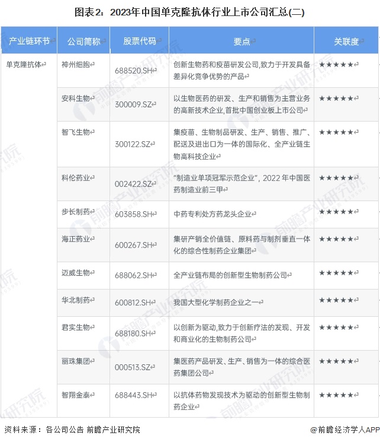380x442 pixels.
Task: Click the star rating for 华北制药
Action: (336, 300)
